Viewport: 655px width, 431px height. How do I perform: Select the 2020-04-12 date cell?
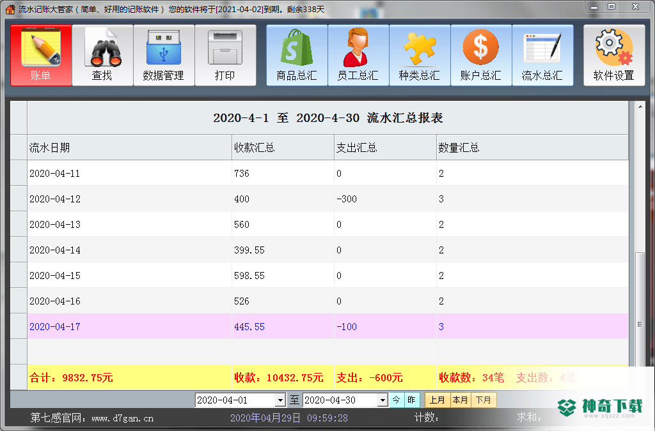pyautogui.click(x=129, y=199)
